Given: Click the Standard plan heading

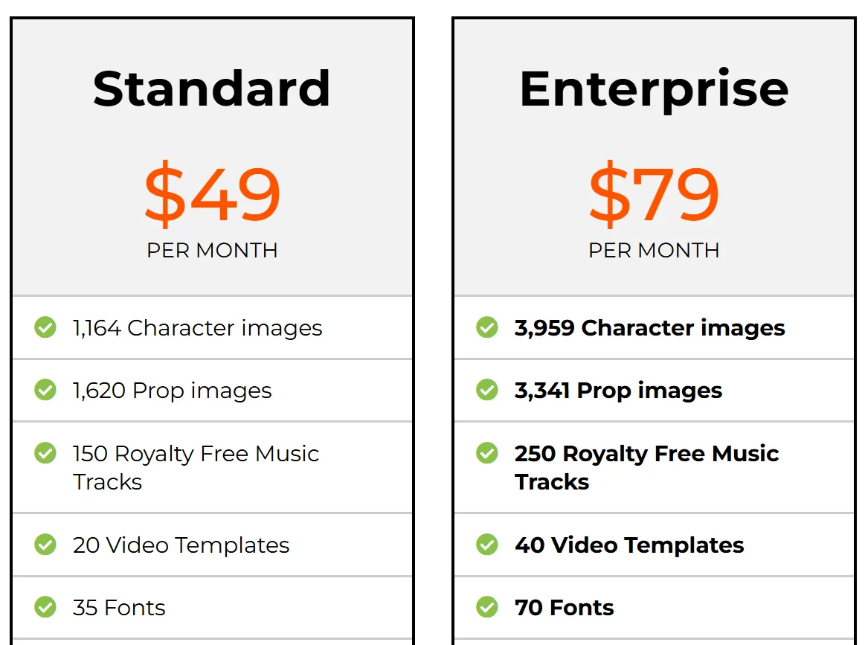Looking at the screenshot, I should [x=212, y=89].
